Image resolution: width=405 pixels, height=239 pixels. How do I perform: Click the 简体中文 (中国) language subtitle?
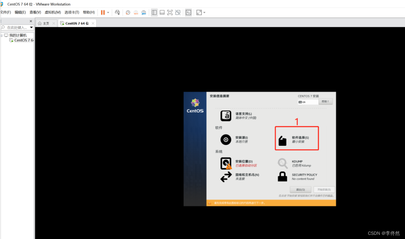pos(246,118)
